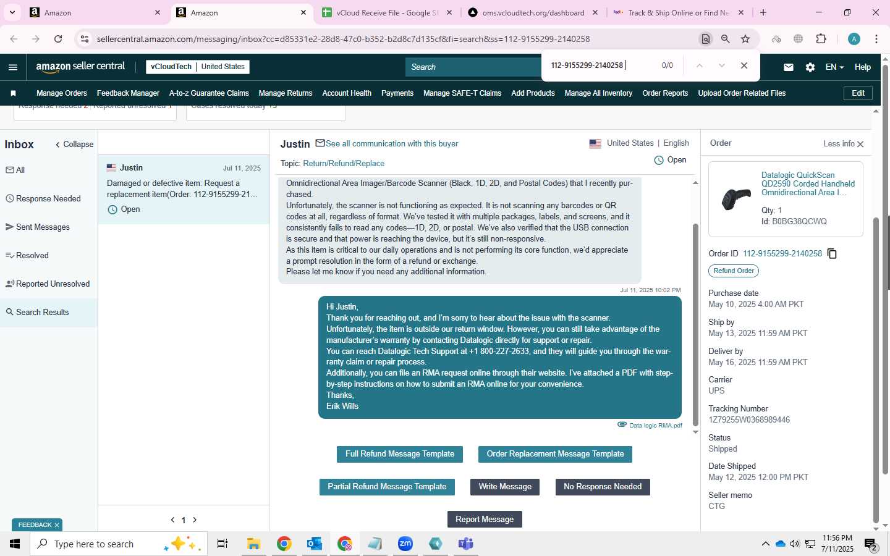Image resolution: width=890 pixels, height=556 pixels.
Task: Click the Windows Start button
Action: 15,544
